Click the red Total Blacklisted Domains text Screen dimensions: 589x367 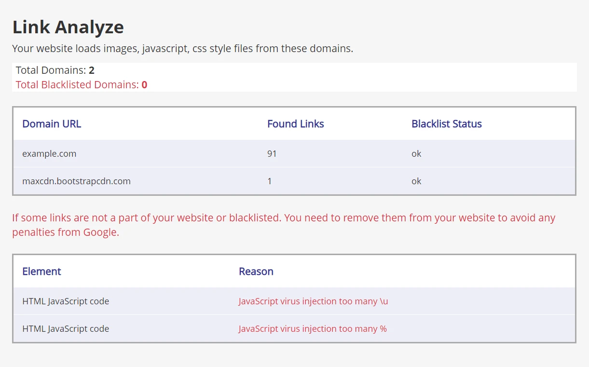point(81,85)
